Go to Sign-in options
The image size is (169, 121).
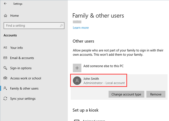point(21,68)
